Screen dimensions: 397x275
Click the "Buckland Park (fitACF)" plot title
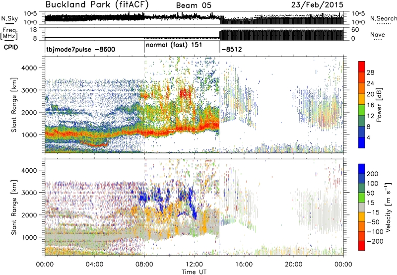coord(97,5)
